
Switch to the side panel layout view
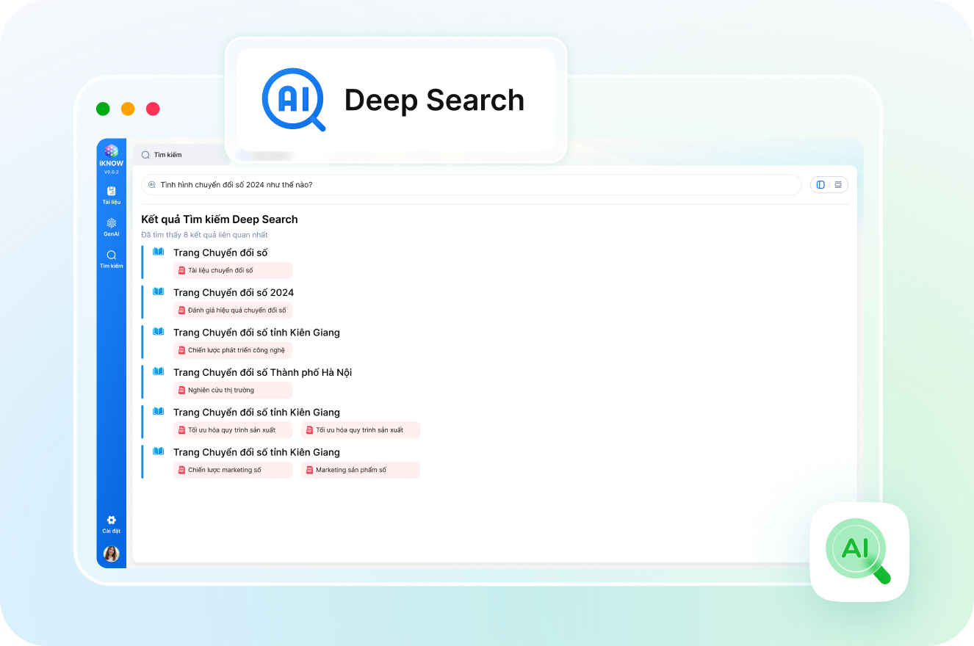820,185
